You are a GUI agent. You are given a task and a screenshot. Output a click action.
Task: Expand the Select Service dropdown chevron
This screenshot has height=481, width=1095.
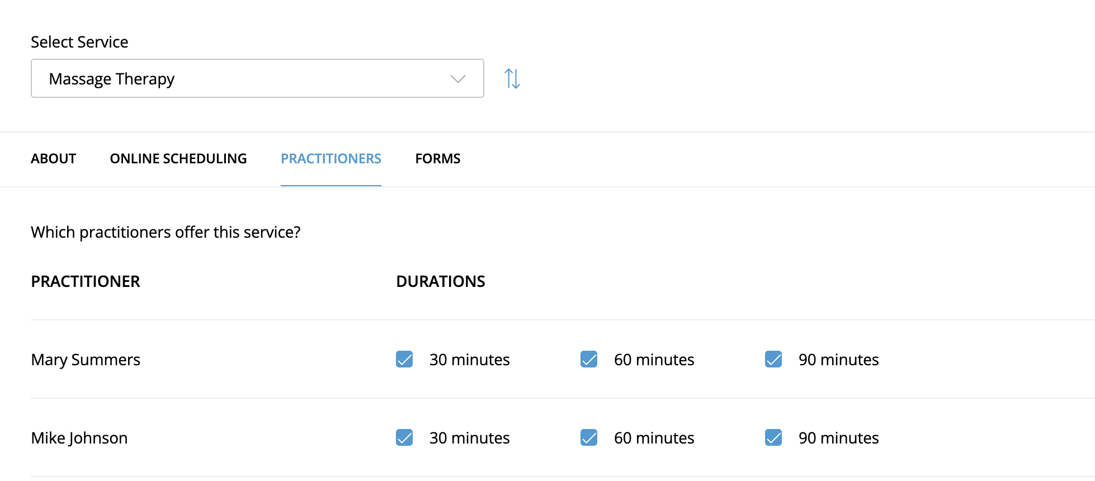[458, 79]
